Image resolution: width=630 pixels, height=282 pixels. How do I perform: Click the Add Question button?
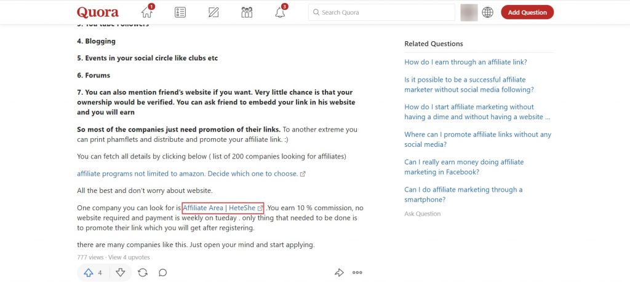[527, 12]
